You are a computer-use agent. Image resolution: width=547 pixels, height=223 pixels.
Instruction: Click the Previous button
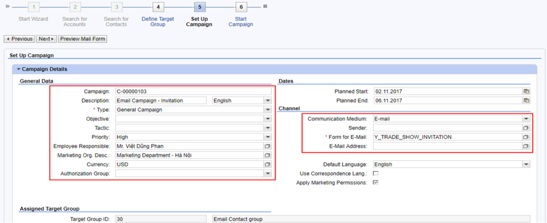[19, 39]
